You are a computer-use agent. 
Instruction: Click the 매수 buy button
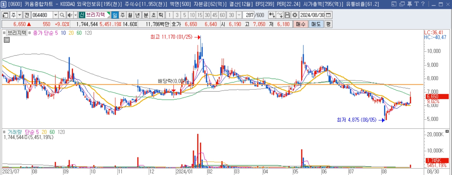tap(300, 24)
